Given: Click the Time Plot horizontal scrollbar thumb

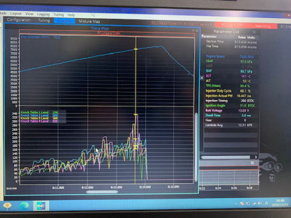Looking at the screenshot, I should (x=102, y=192).
